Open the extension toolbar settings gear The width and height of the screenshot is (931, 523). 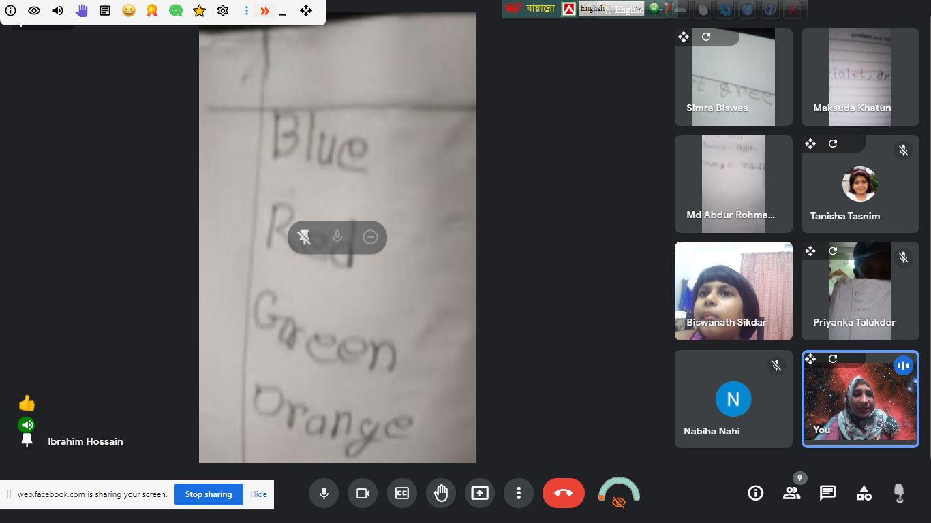coord(223,11)
